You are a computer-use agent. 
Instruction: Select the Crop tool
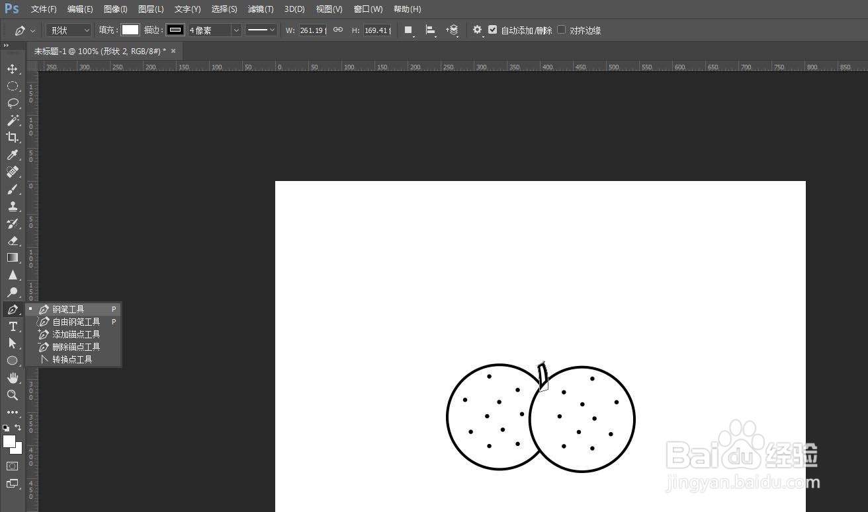[x=13, y=137]
